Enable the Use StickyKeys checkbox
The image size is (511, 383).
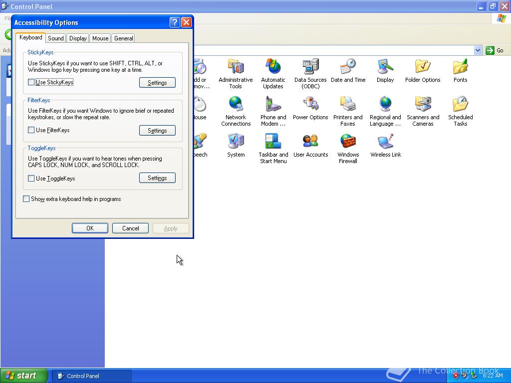(31, 82)
